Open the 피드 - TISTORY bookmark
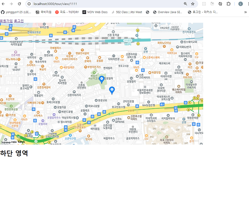Image resolution: width=249 pixels, height=216 pixels. tap(67, 12)
